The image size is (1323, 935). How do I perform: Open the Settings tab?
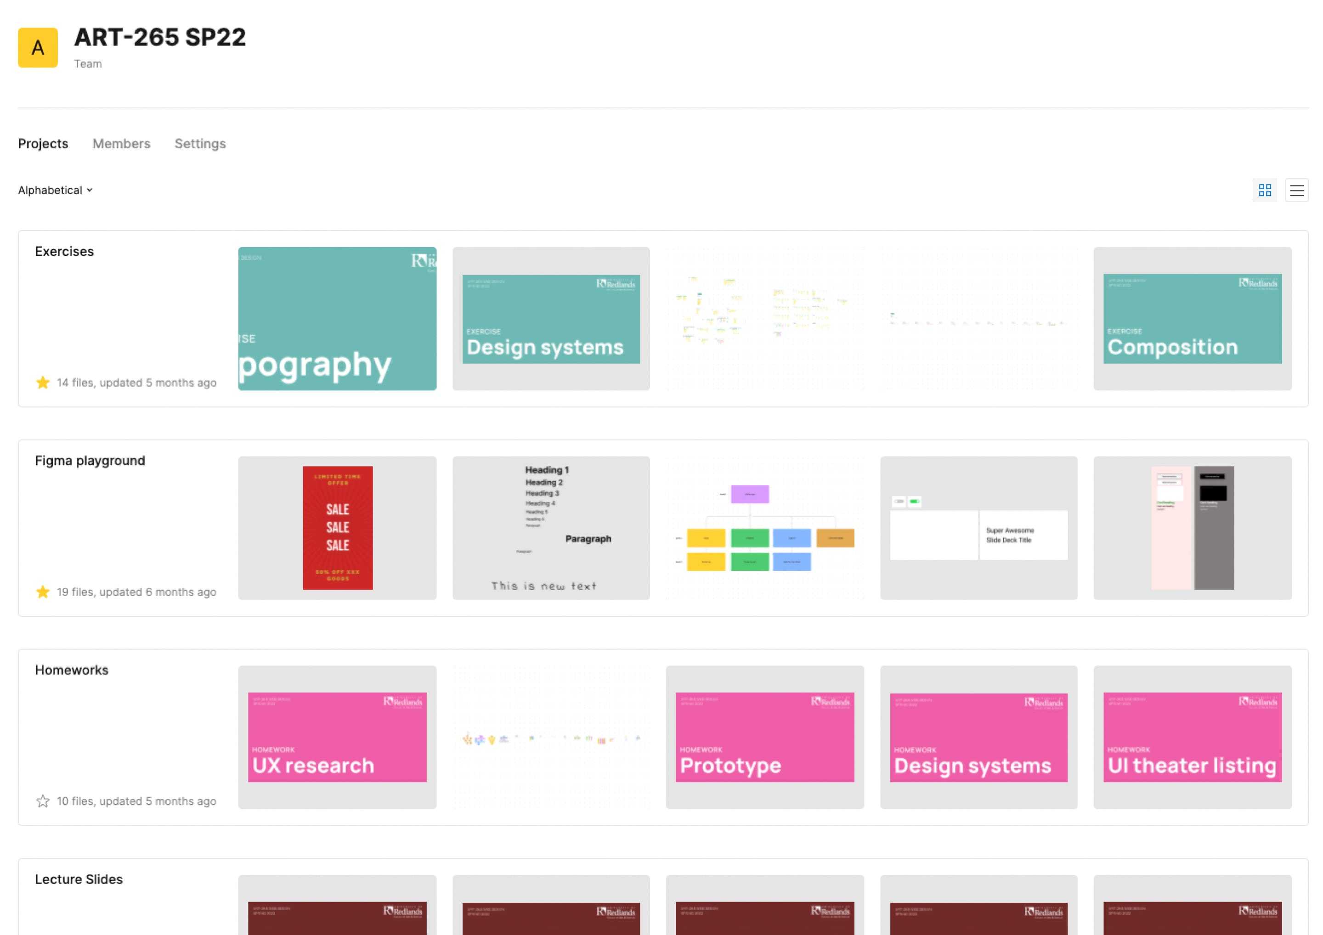[x=200, y=143]
